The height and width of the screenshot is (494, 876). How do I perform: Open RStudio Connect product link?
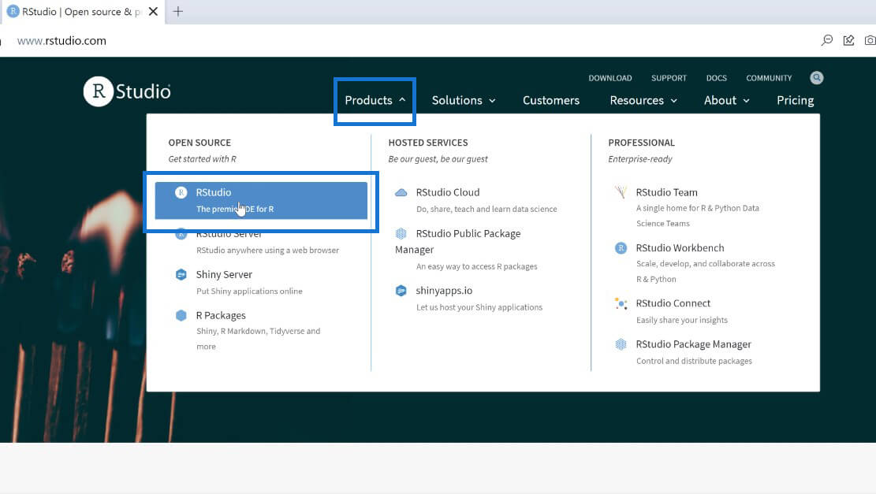pyautogui.click(x=673, y=303)
